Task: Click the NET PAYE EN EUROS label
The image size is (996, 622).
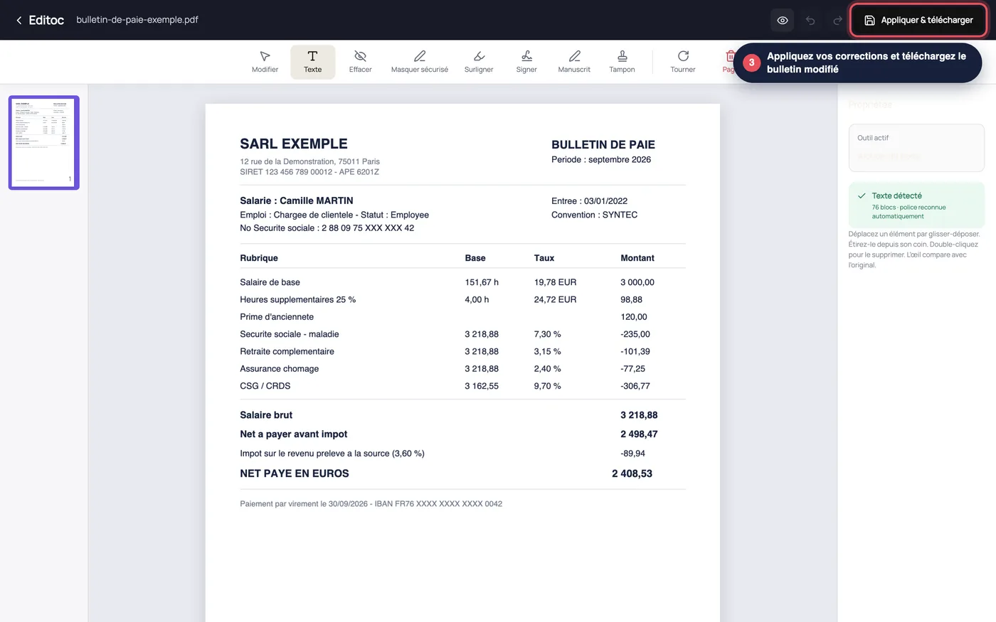Action: 295,473
